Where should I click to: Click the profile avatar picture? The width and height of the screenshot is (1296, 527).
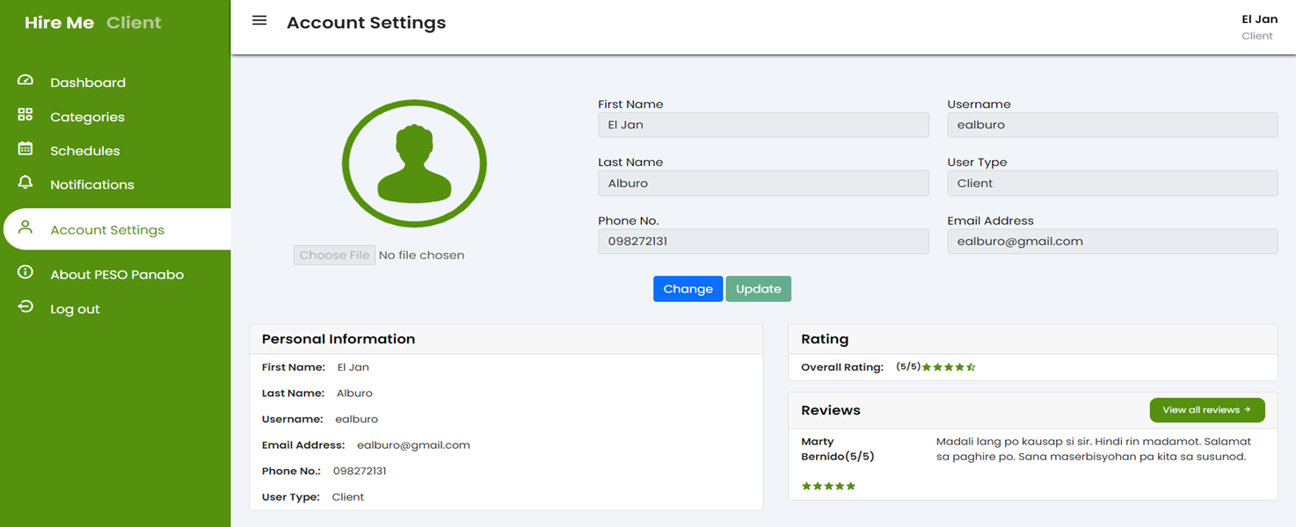[414, 164]
